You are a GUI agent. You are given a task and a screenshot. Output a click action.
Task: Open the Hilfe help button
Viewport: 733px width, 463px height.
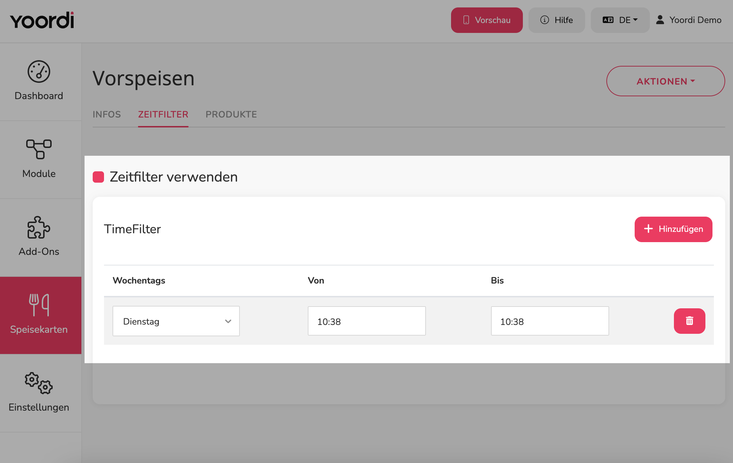[x=557, y=20]
